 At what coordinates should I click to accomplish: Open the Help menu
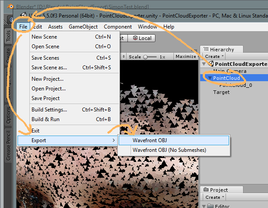pos(169,27)
